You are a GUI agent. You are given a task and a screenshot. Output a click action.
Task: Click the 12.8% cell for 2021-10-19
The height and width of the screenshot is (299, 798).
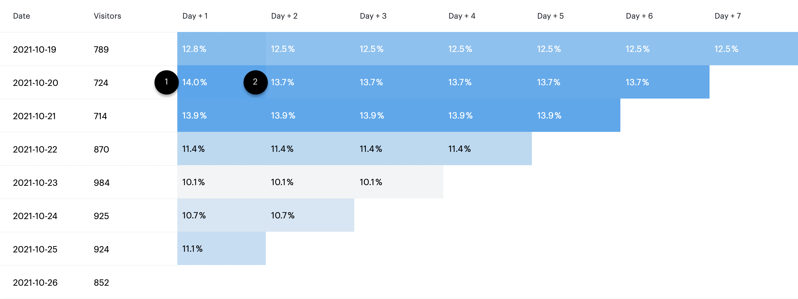[194, 49]
